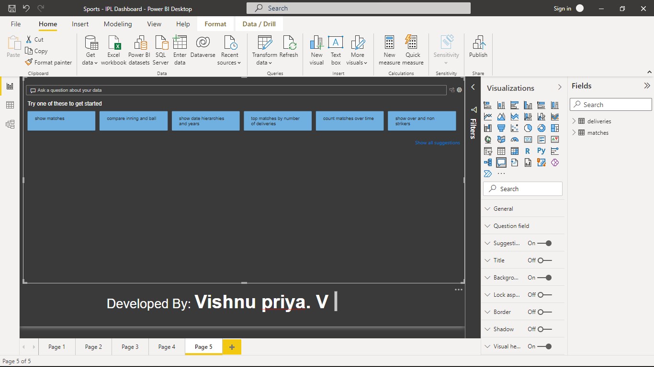This screenshot has height=367, width=654.
Task: Select the Python visual icon
Action: [541, 151]
